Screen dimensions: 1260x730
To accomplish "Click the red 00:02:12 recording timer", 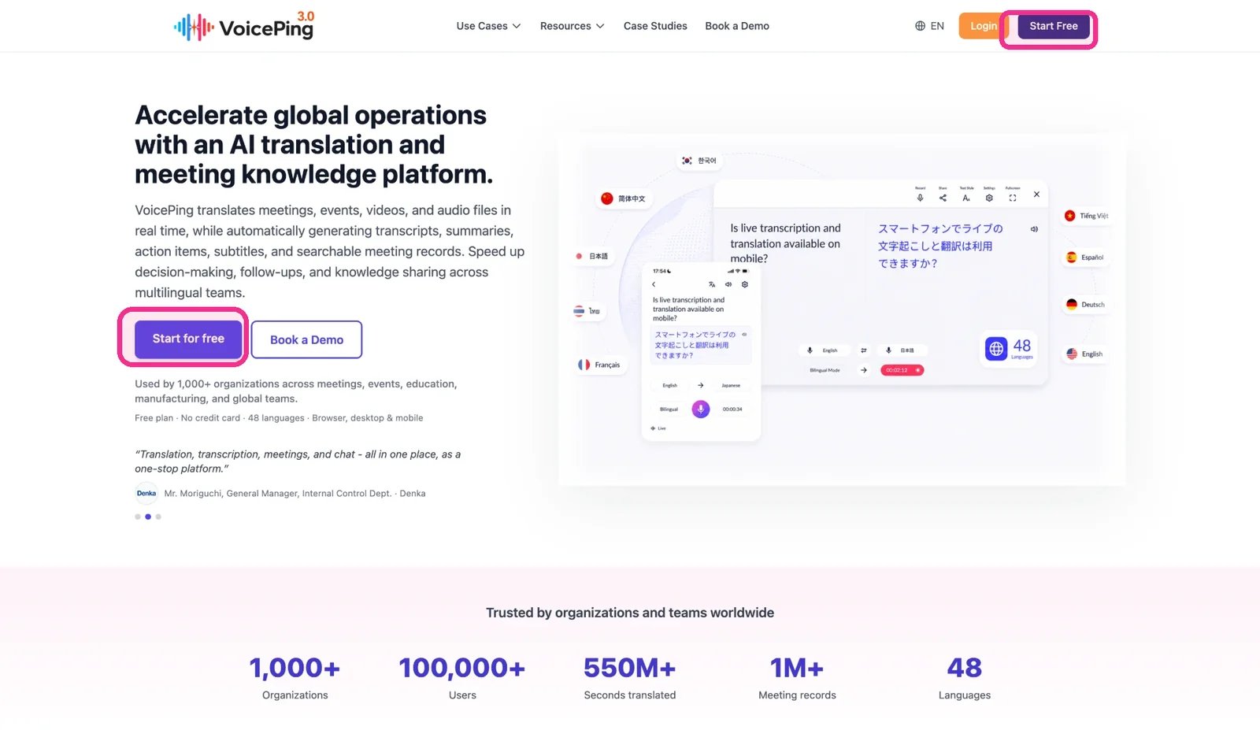I will (902, 370).
